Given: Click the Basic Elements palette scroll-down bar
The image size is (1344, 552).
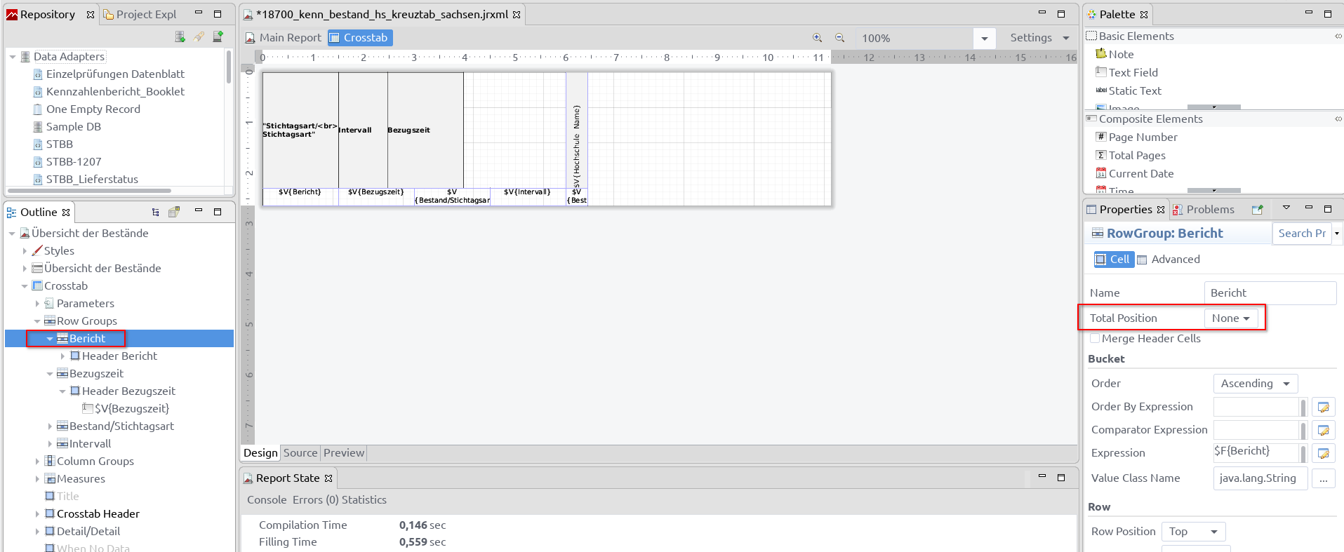Looking at the screenshot, I should point(1213,107).
